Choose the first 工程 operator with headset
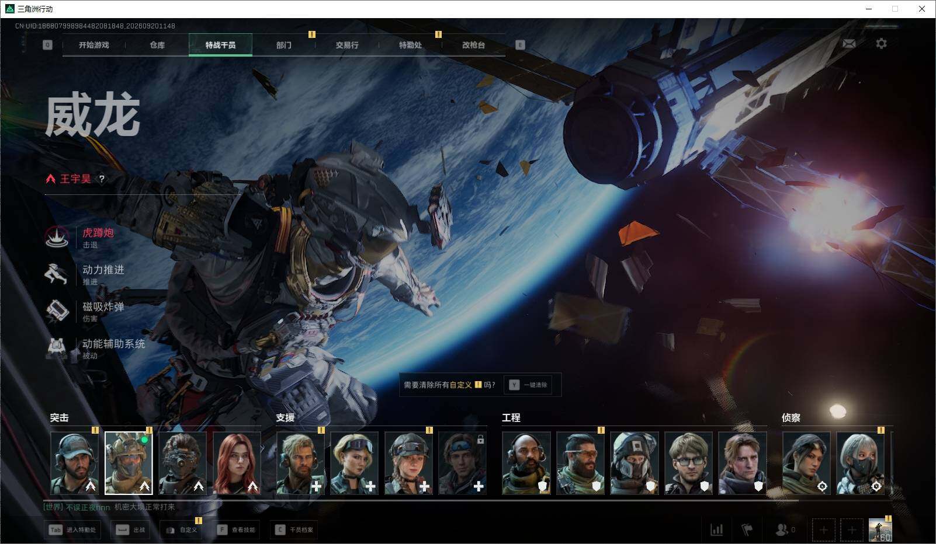The width and height of the screenshot is (936, 544). point(526,463)
